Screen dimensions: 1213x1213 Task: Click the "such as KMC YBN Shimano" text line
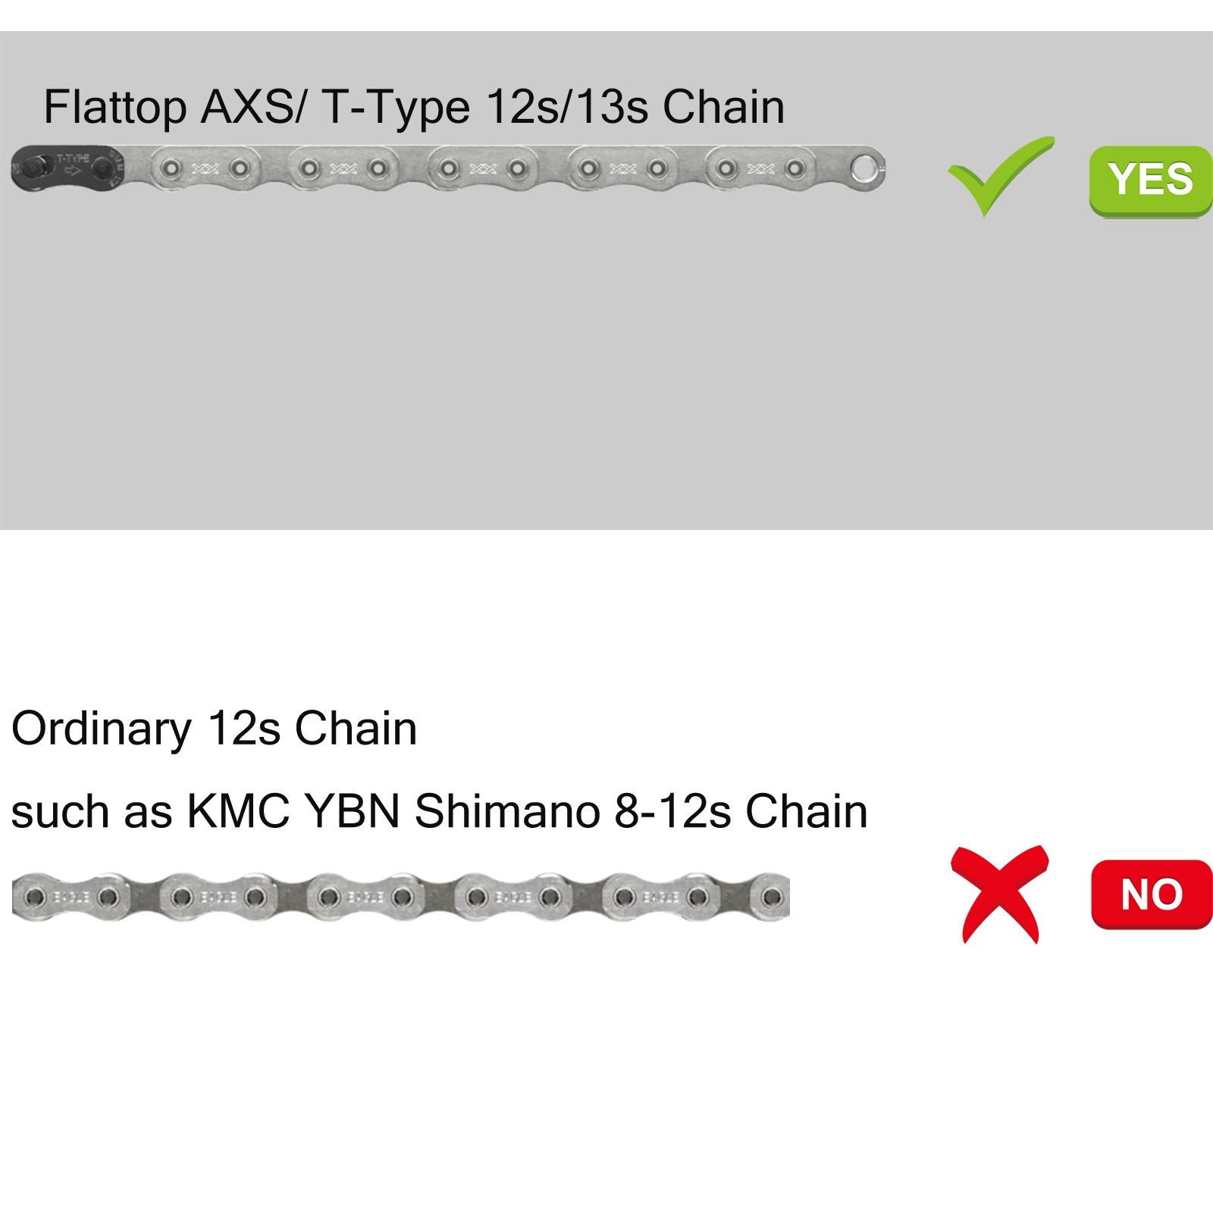(x=439, y=811)
